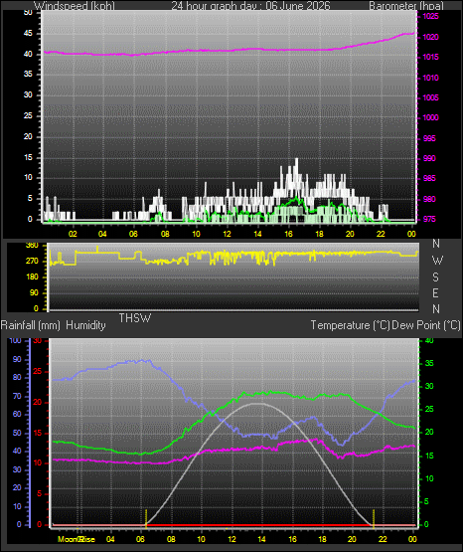Screen dimensions: 463x552
Task: Click the Dew Point (°C) label
Action: [x=425, y=325]
